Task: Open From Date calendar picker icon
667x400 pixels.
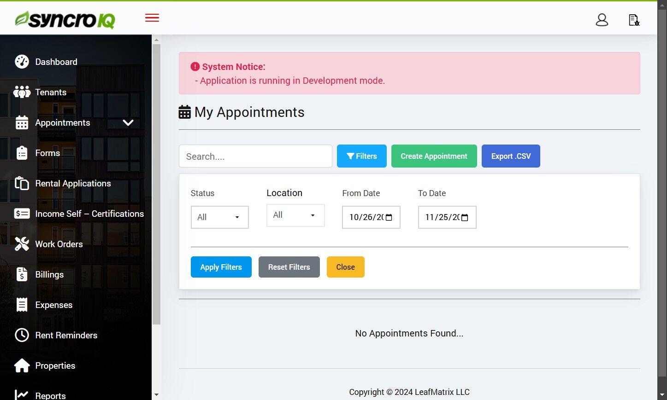Action: tap(389, 217)
